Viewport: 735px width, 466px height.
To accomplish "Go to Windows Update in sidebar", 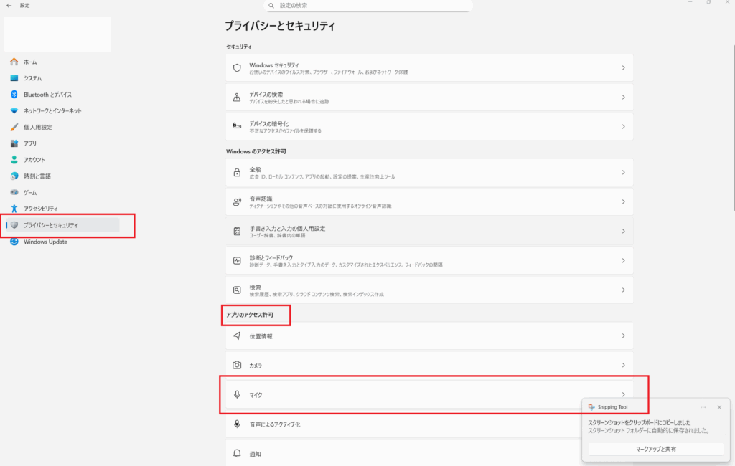I will tap(45, 242).
